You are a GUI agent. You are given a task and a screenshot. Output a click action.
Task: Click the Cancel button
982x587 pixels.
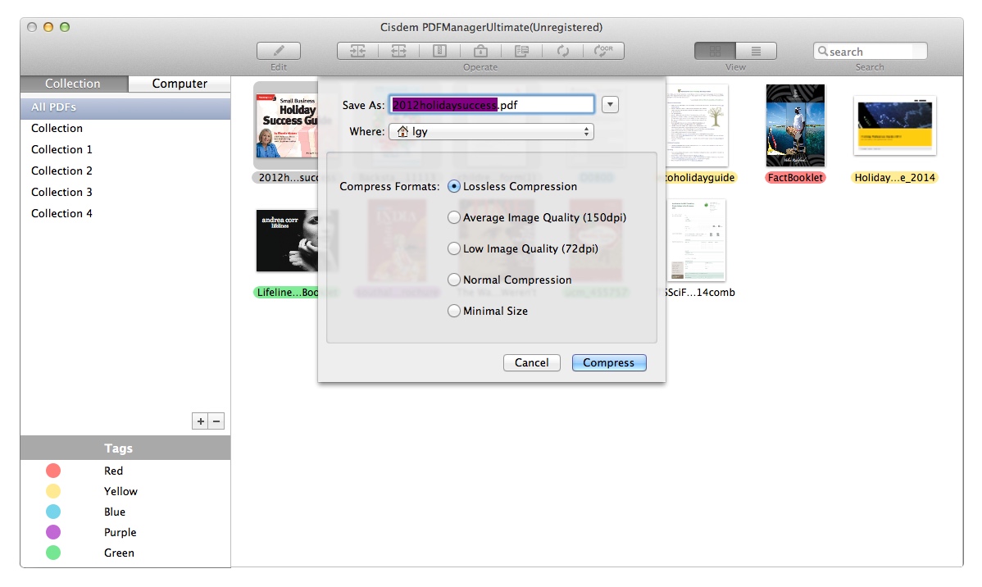[532, 362]
